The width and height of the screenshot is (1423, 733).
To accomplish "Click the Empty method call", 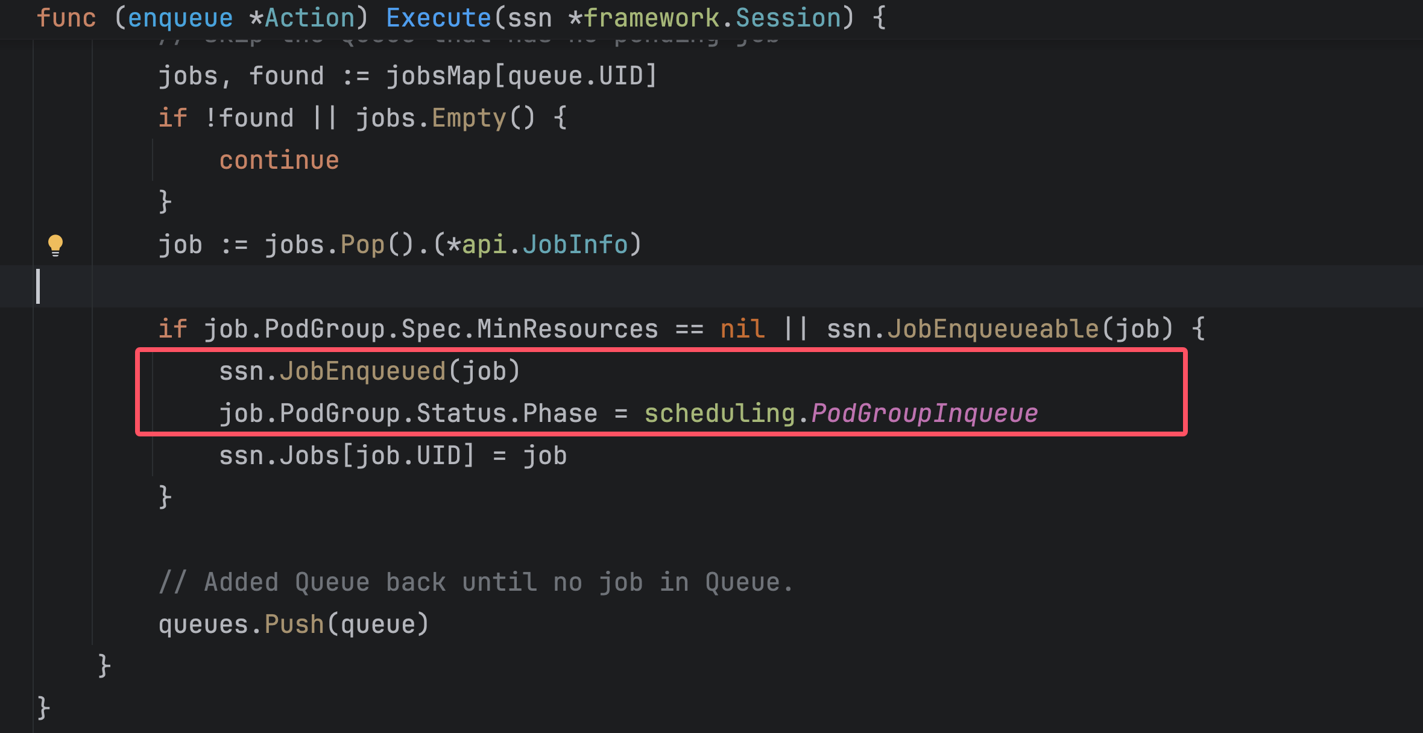I will point(469,118).
